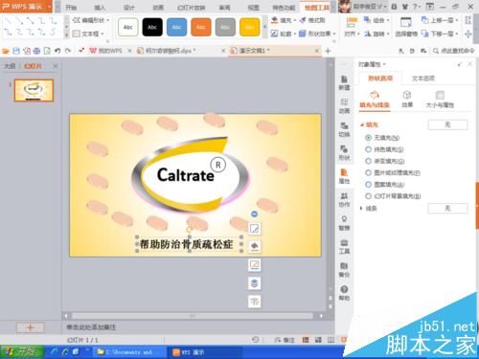Open the 帮助 sidebar panel
479x359 pixels.
[344, 293]
